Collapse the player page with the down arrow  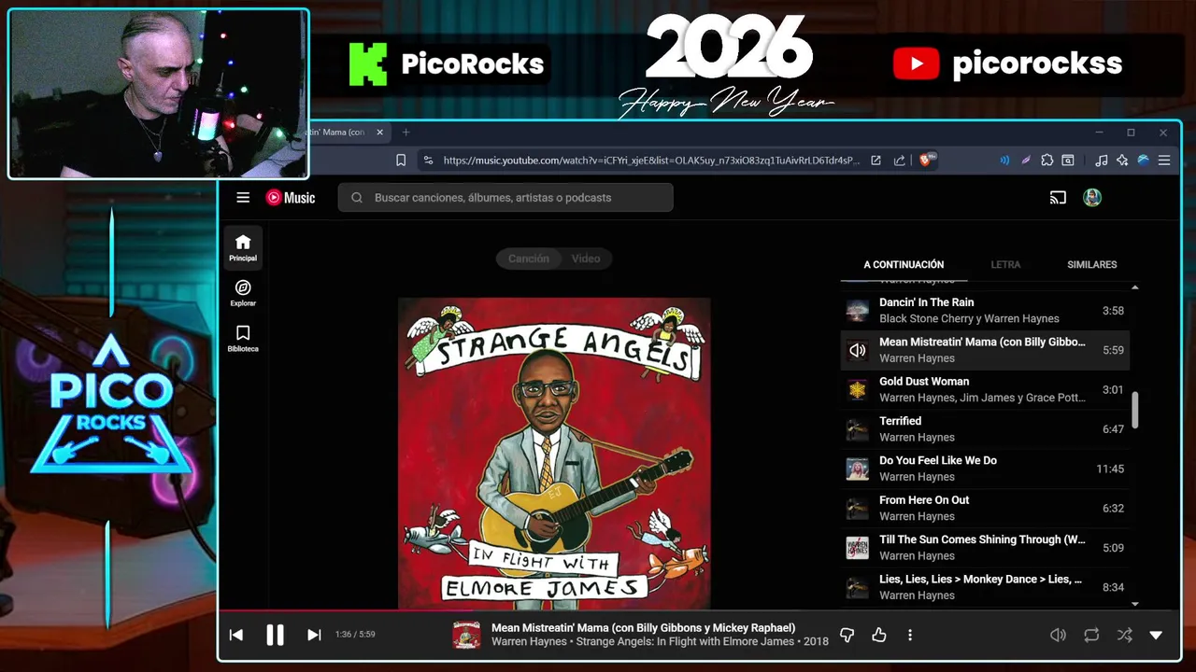click(x=1156, y=635)
